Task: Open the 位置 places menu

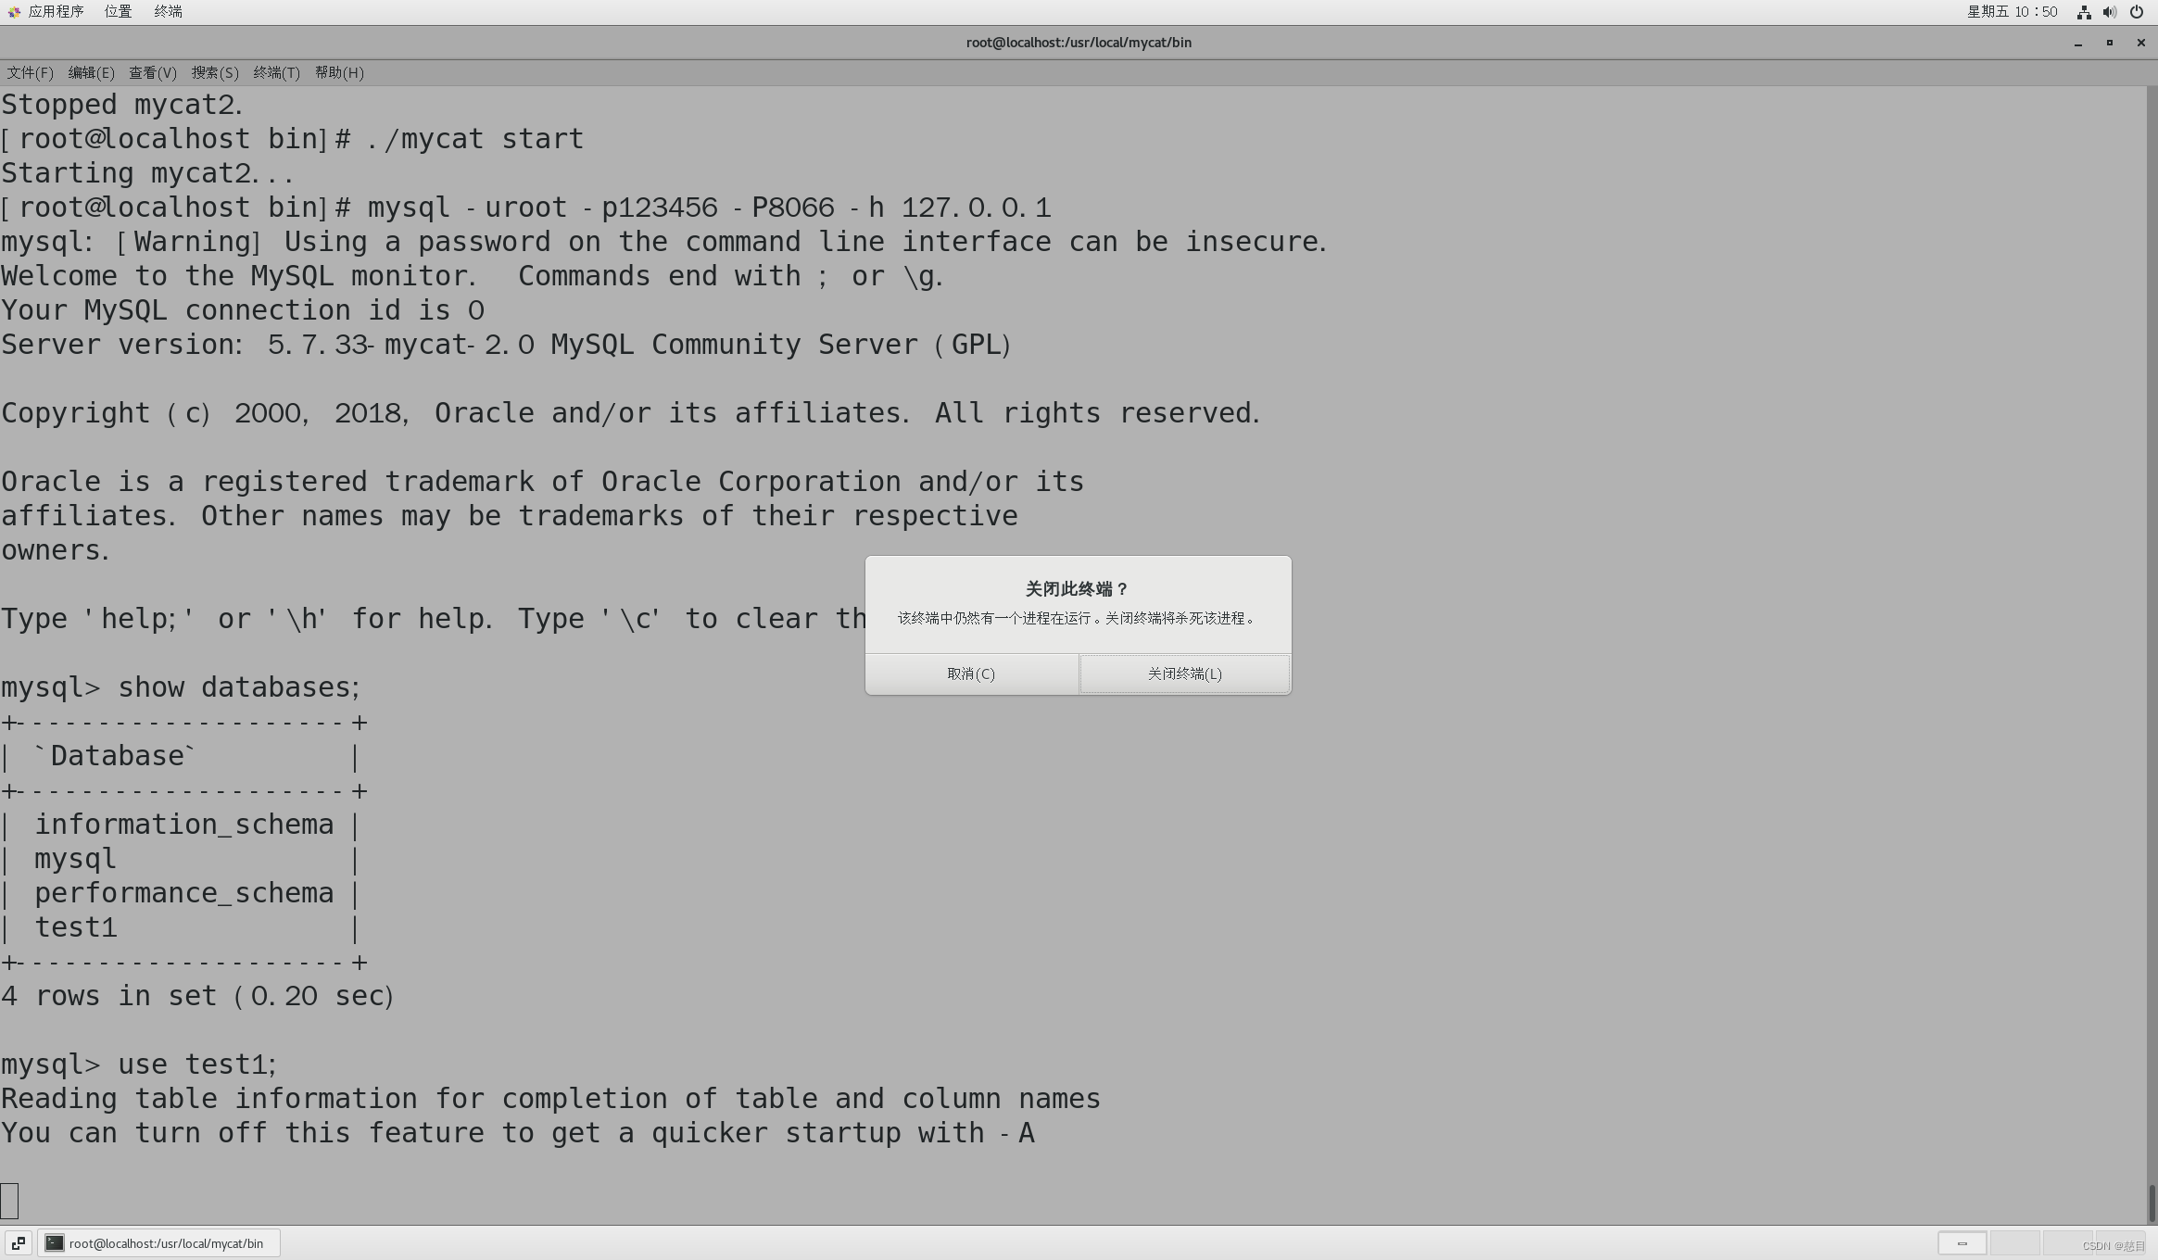Action: (118, 12)
